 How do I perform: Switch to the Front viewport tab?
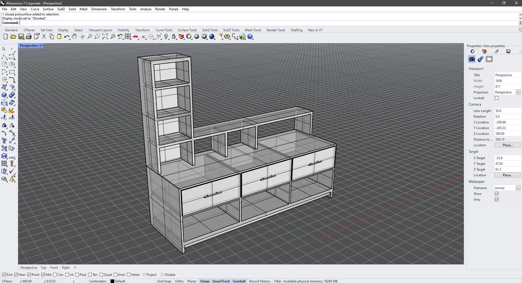pyautogui.click(x=54, y=267)
